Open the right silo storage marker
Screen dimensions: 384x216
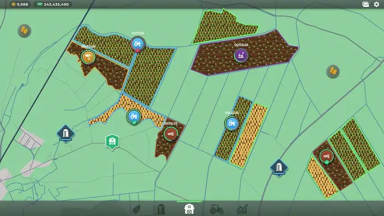click(279, 168)
